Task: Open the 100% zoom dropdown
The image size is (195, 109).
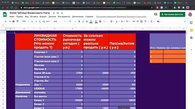Action: 25,21
